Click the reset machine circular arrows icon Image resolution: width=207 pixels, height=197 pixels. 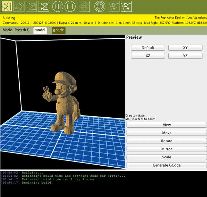(100, 7)
